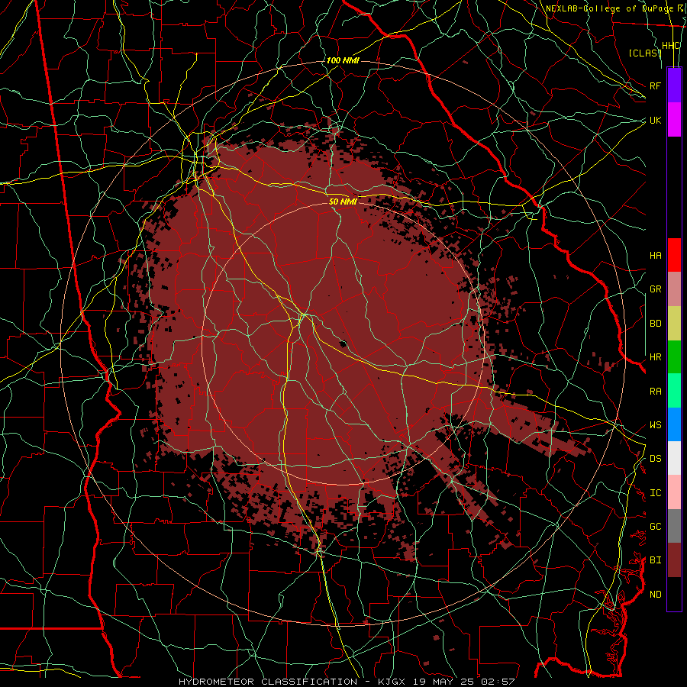Click the 50 NMI range ring label
The width and height of the screenshot is (687, 687).
click(x=343, y=202)
